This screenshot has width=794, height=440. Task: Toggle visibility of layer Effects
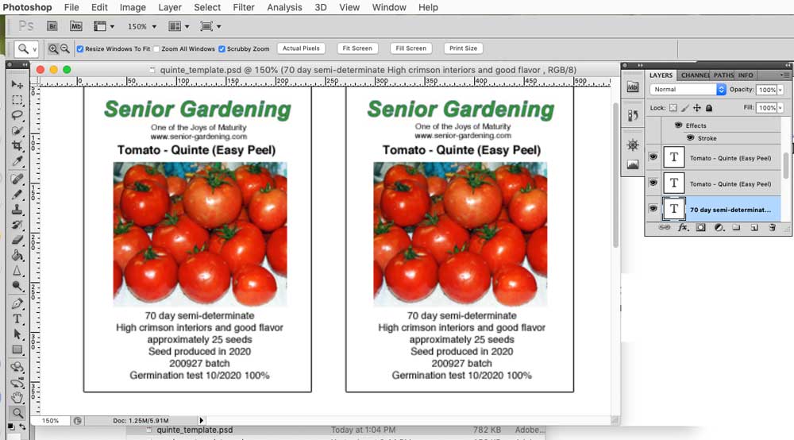coord(679,125)
